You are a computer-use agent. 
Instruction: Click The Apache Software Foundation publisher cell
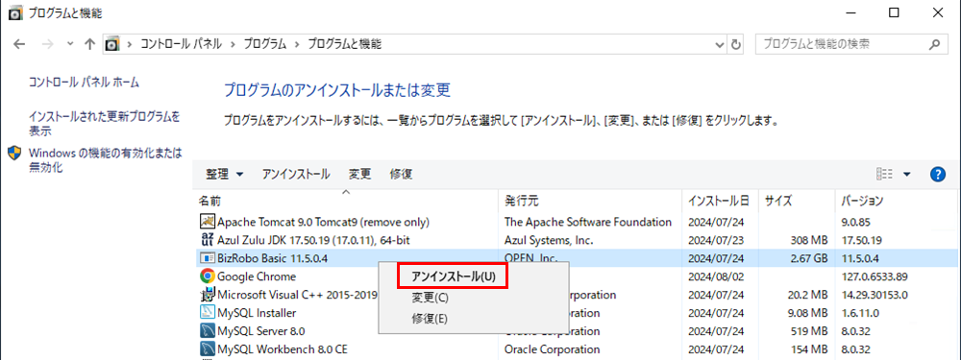[x=588, y=222]
